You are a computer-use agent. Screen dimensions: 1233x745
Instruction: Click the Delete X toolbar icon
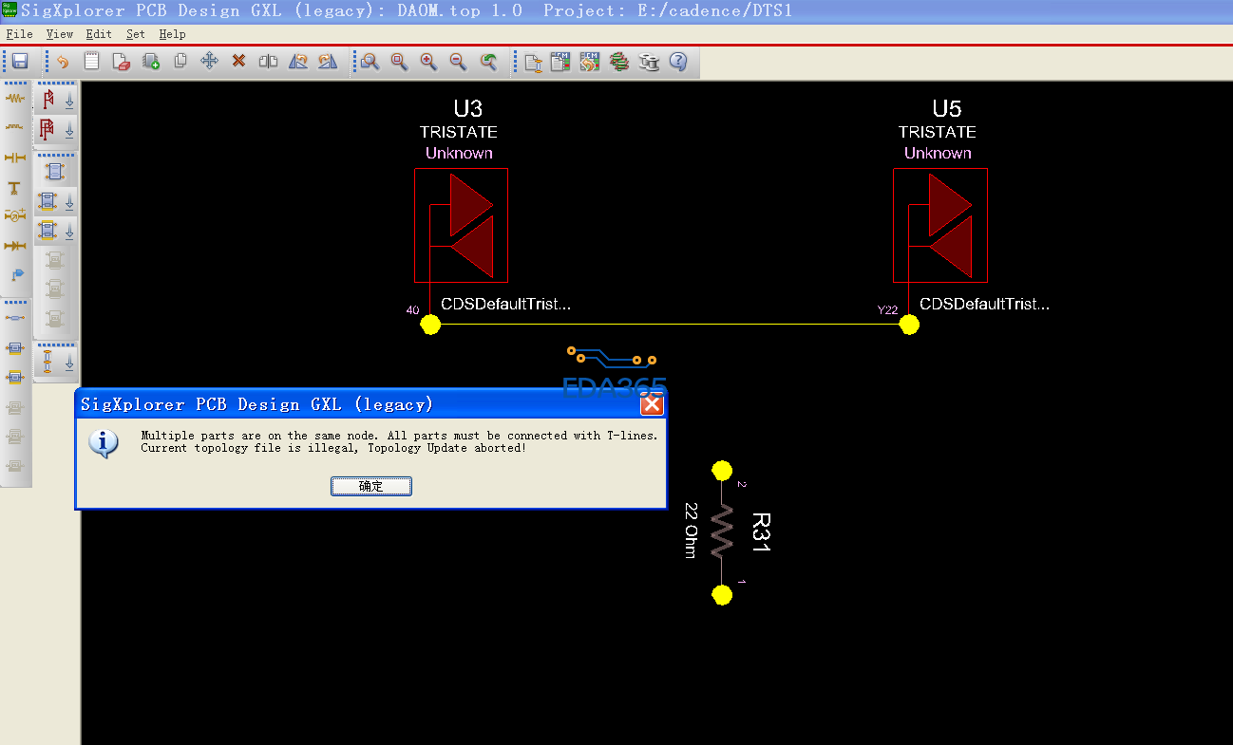tap(239, 62)
